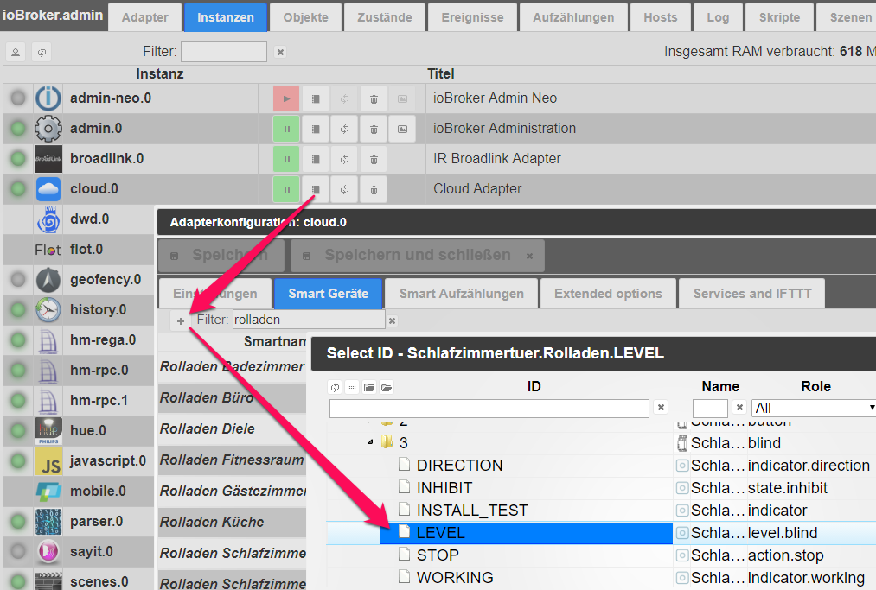The width and height of the screenshot is (876, 590).
Task: Open web interface icon of admin.0
Action: tap(402, 129)
